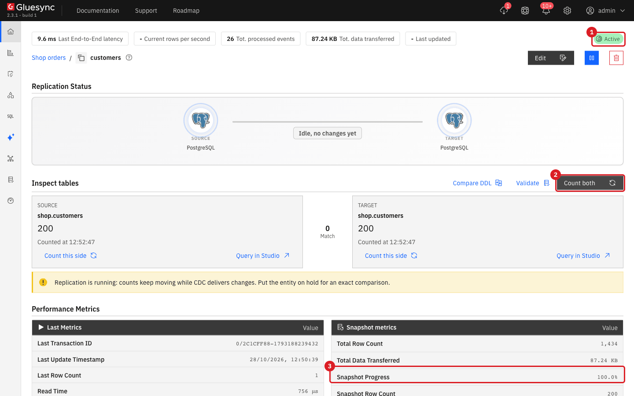Click the cloud download updates icon
The image size is (634, 396).
(504, 11)
